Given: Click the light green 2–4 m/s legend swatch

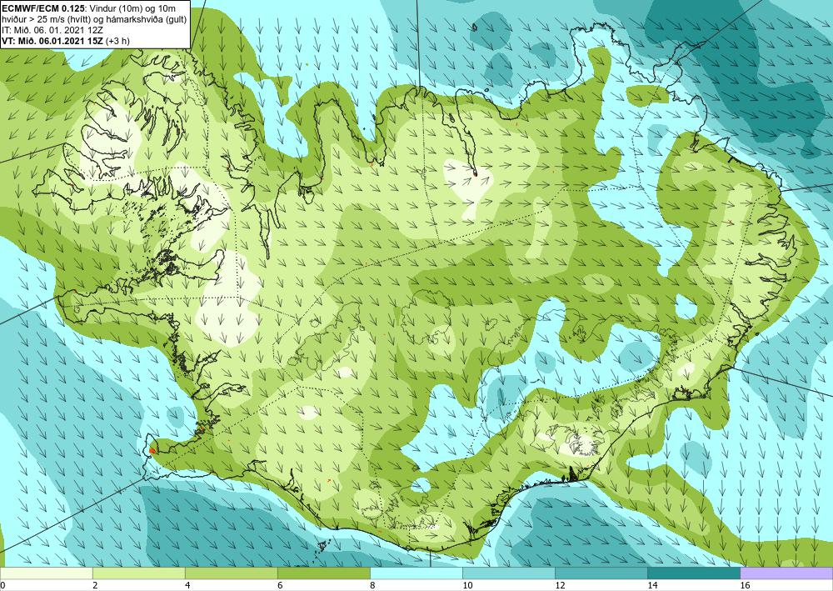Looking at the screenshot, I should point(138,573).
